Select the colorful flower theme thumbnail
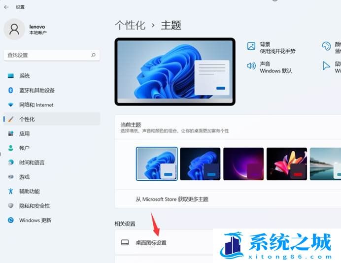This screenshot has height=263, width=341. 287,164
